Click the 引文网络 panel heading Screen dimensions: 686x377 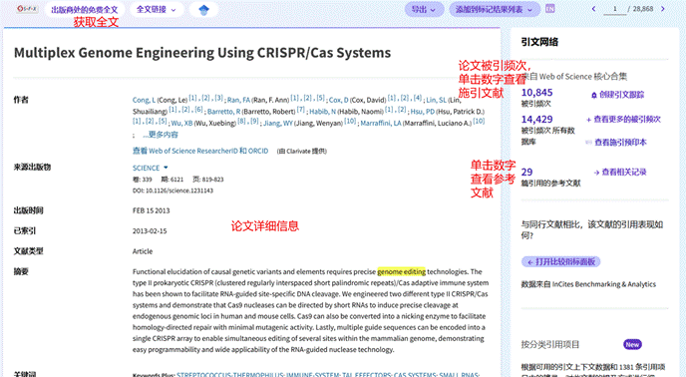539,42
